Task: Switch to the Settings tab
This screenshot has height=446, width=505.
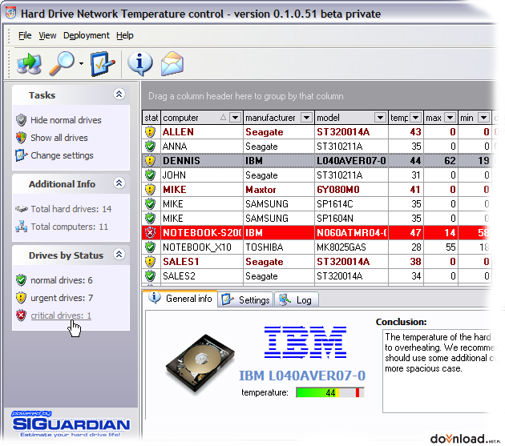Action: tap(246, 300)
